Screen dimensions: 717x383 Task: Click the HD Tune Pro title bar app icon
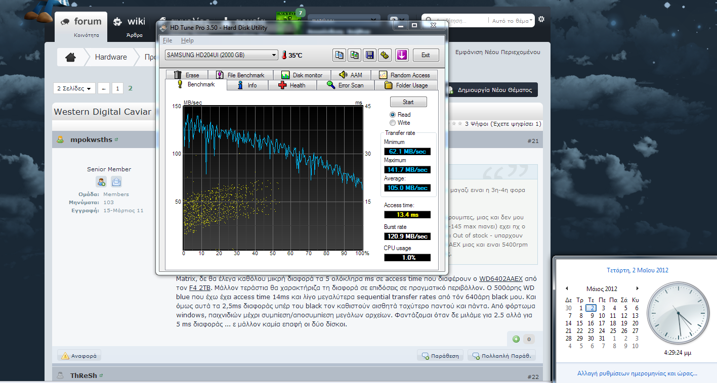coord(163,27)
